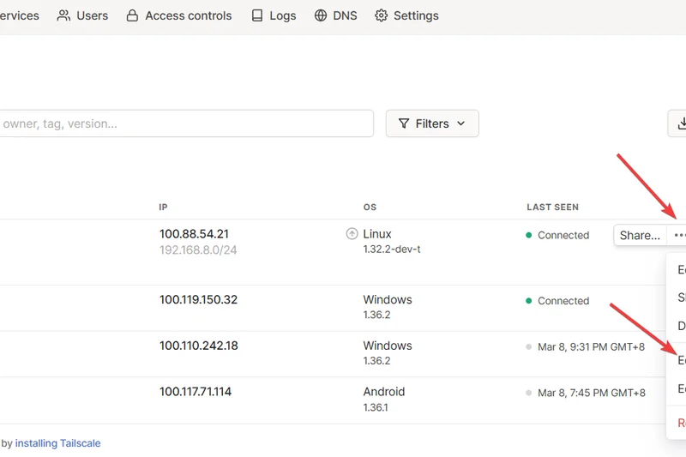Click IP address 100.117.71.114 of Android device
Image resolution: width=686 pixels, height=457 pixels.
(196, 392)
